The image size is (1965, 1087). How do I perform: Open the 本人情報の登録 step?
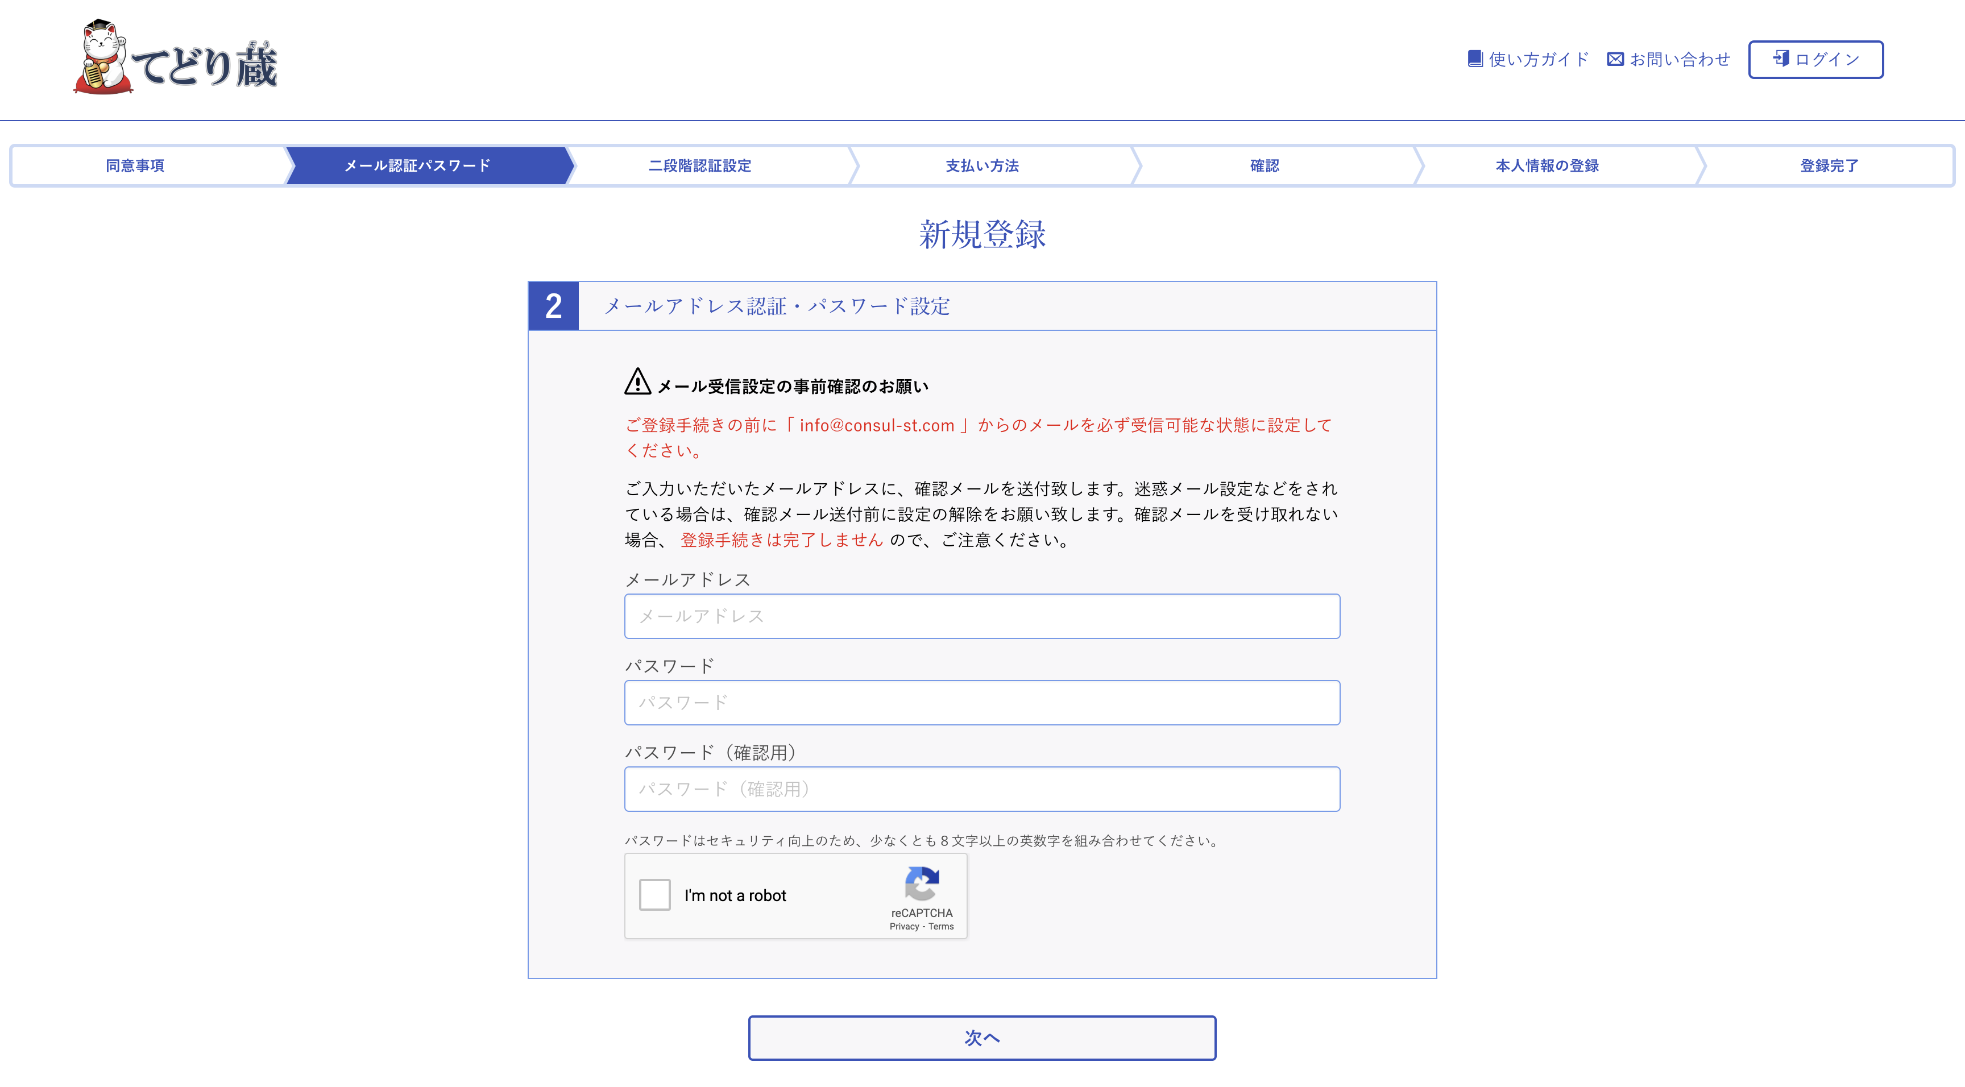coord(1546,165)
